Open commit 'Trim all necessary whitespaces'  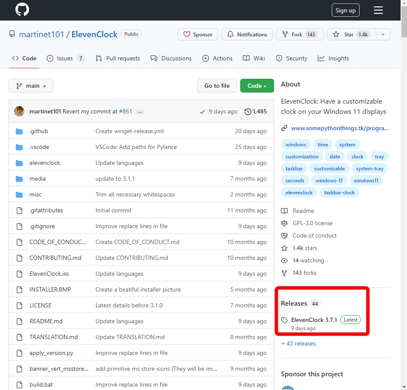(135, 194)
